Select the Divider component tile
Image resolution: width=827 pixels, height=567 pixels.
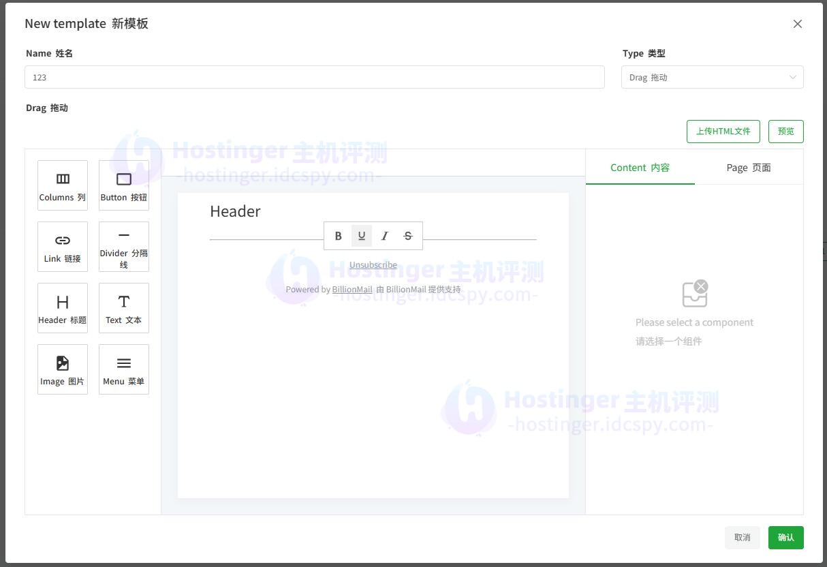(124, 246)
